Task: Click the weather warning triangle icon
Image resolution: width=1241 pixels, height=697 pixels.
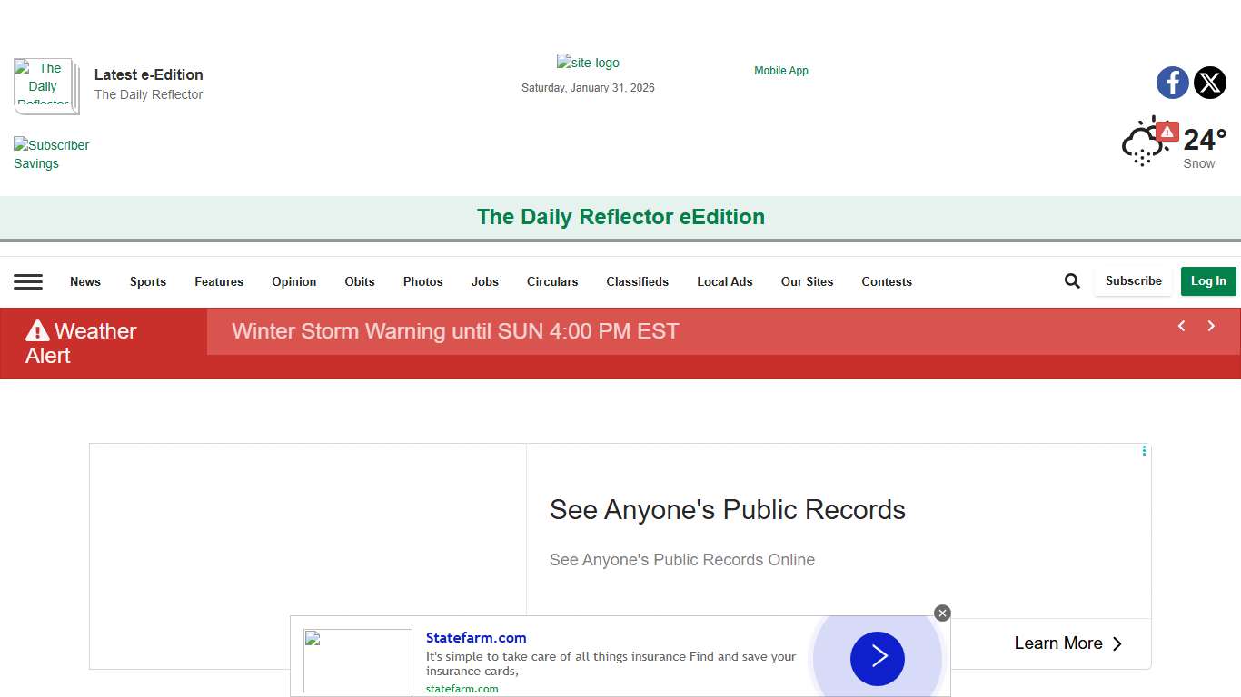Action: [1167, 131]
